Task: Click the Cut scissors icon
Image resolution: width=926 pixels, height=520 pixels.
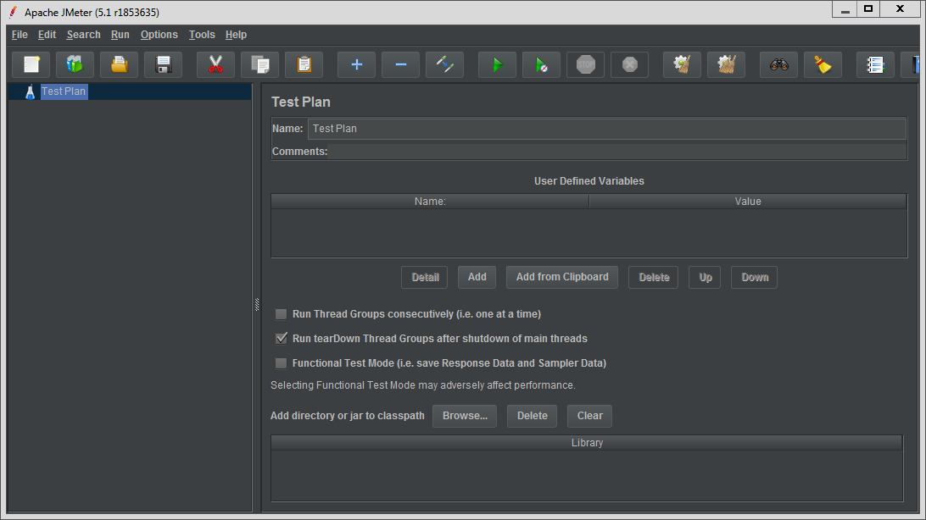Action: (x=215, y=64)
